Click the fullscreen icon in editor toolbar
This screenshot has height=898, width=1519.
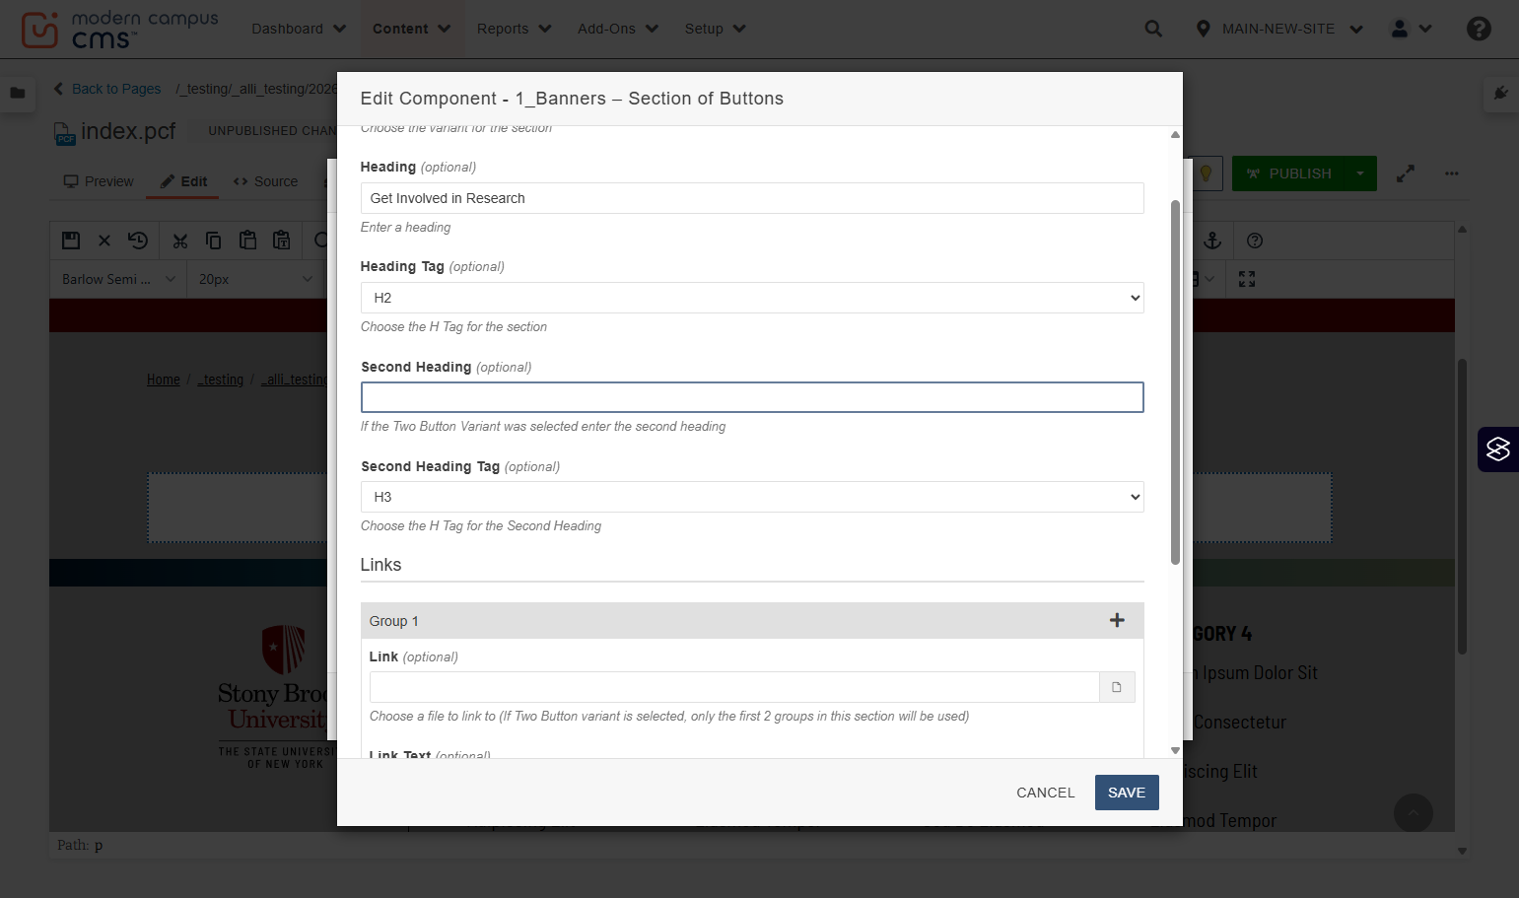tap(1247, 279)
